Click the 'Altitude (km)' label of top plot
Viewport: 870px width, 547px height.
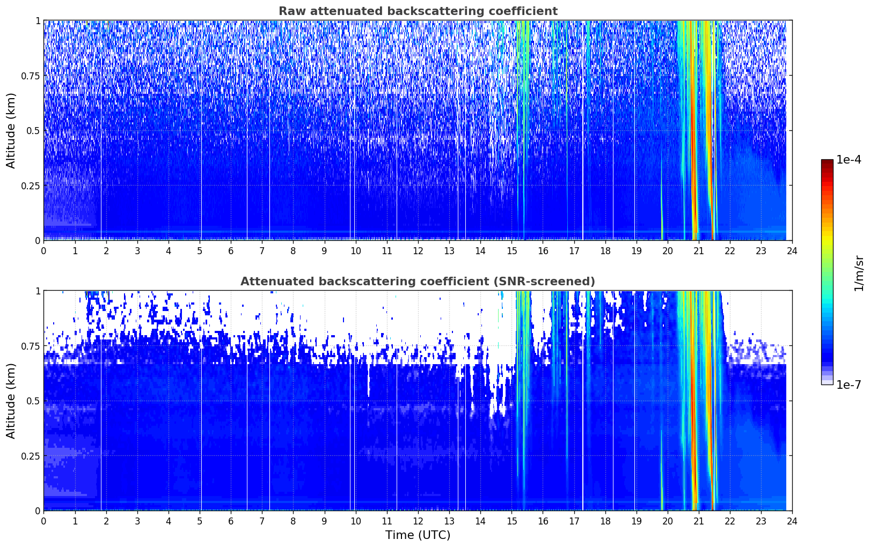pyautogui.click(x=11, y=130)
